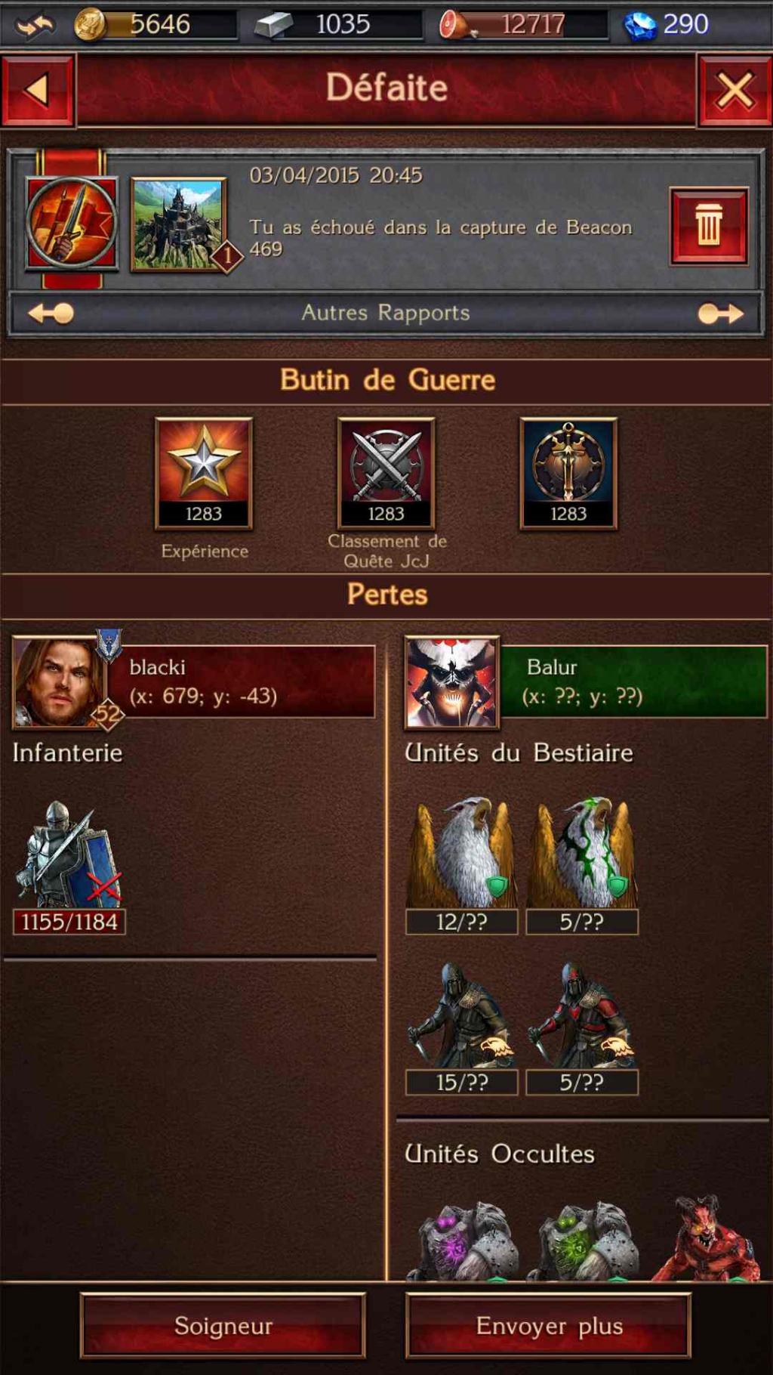Tap the Expérience star reward icon
Viewport: 773px width, 1375px height.
pos(204,473)
